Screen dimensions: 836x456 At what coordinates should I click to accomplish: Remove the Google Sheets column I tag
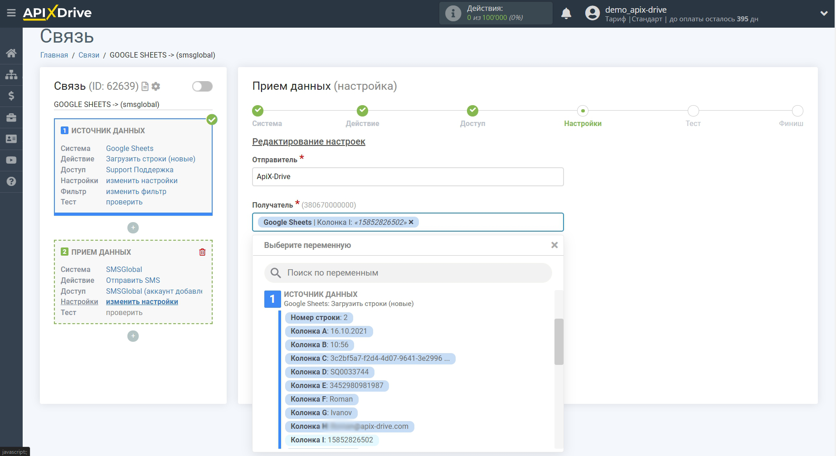tap(411, 222)
